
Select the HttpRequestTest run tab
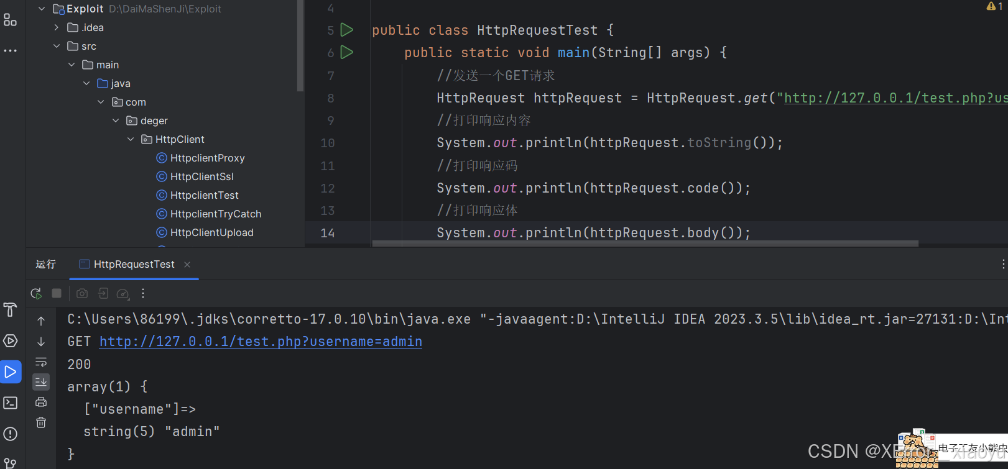pyautogui.click(x=134, y=265)
